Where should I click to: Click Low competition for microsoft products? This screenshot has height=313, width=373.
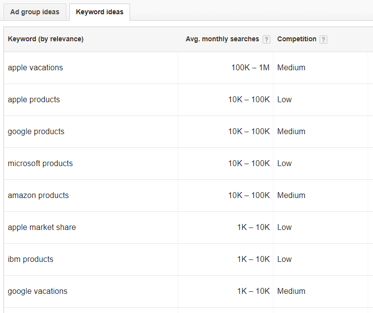pyautogui.click(x=285, y=164)
